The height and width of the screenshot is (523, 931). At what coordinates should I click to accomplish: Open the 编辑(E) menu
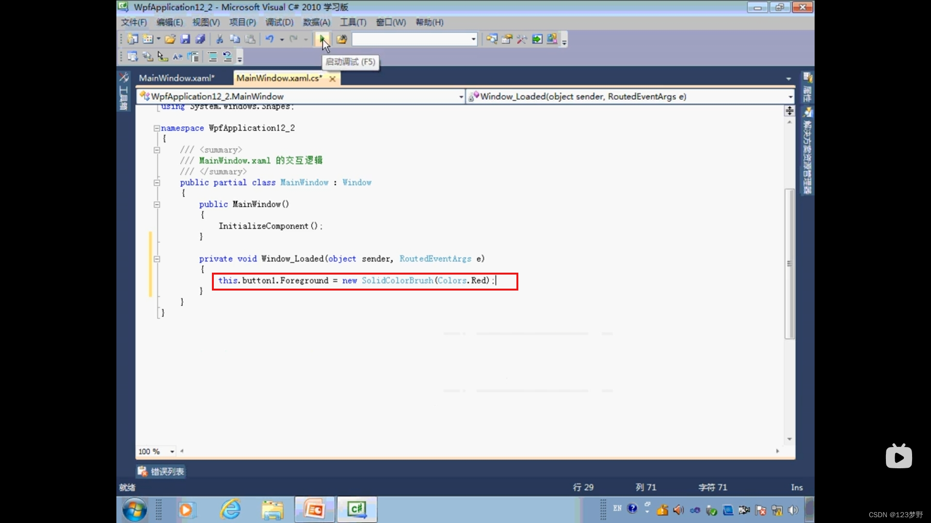(x=170, y=22)
